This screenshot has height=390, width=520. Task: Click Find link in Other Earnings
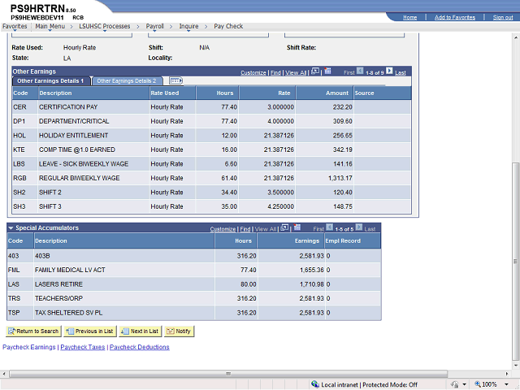click(x=275, y=72)
